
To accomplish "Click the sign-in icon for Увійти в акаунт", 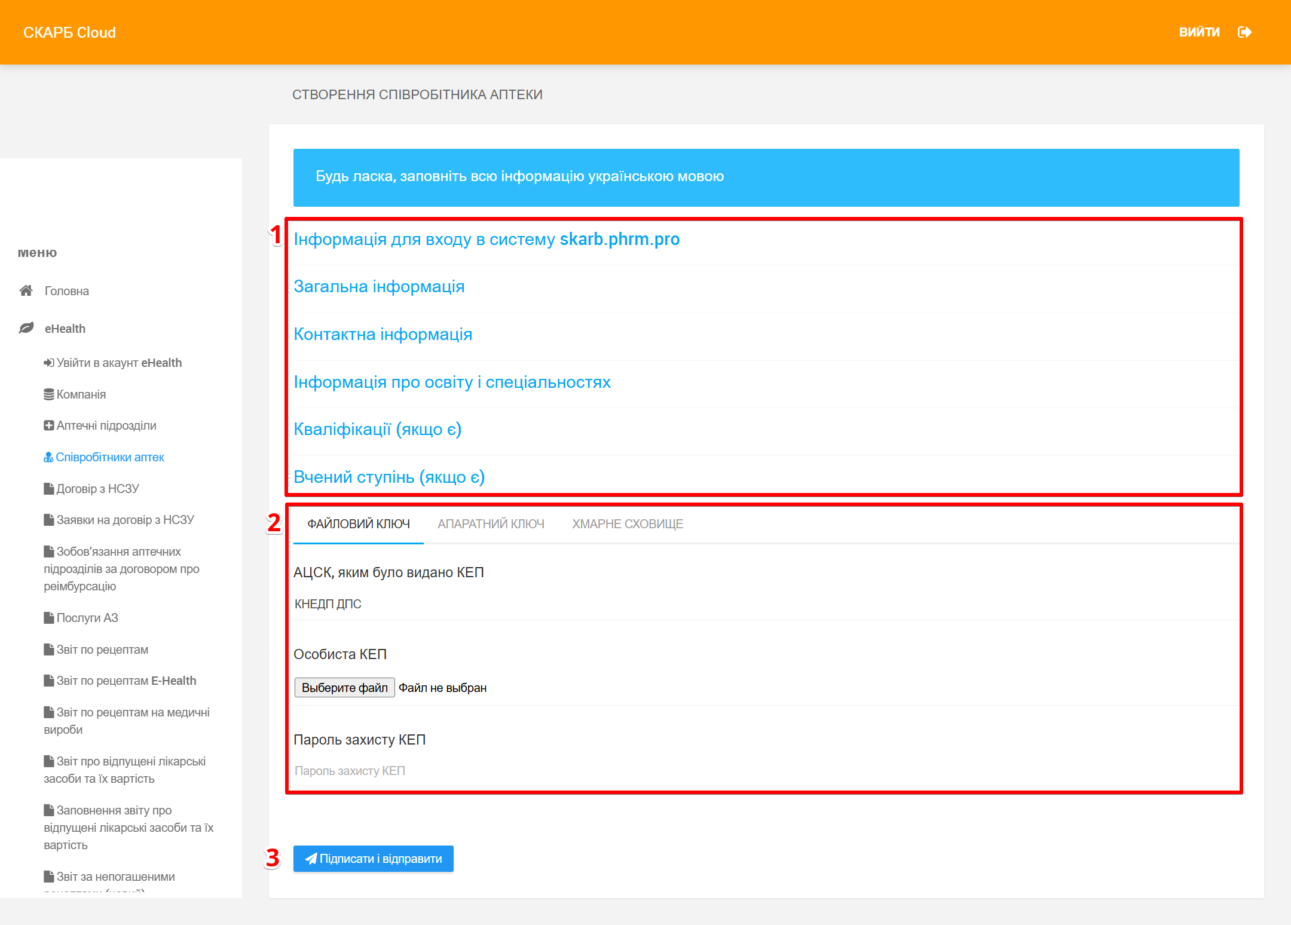I will 48,363.
